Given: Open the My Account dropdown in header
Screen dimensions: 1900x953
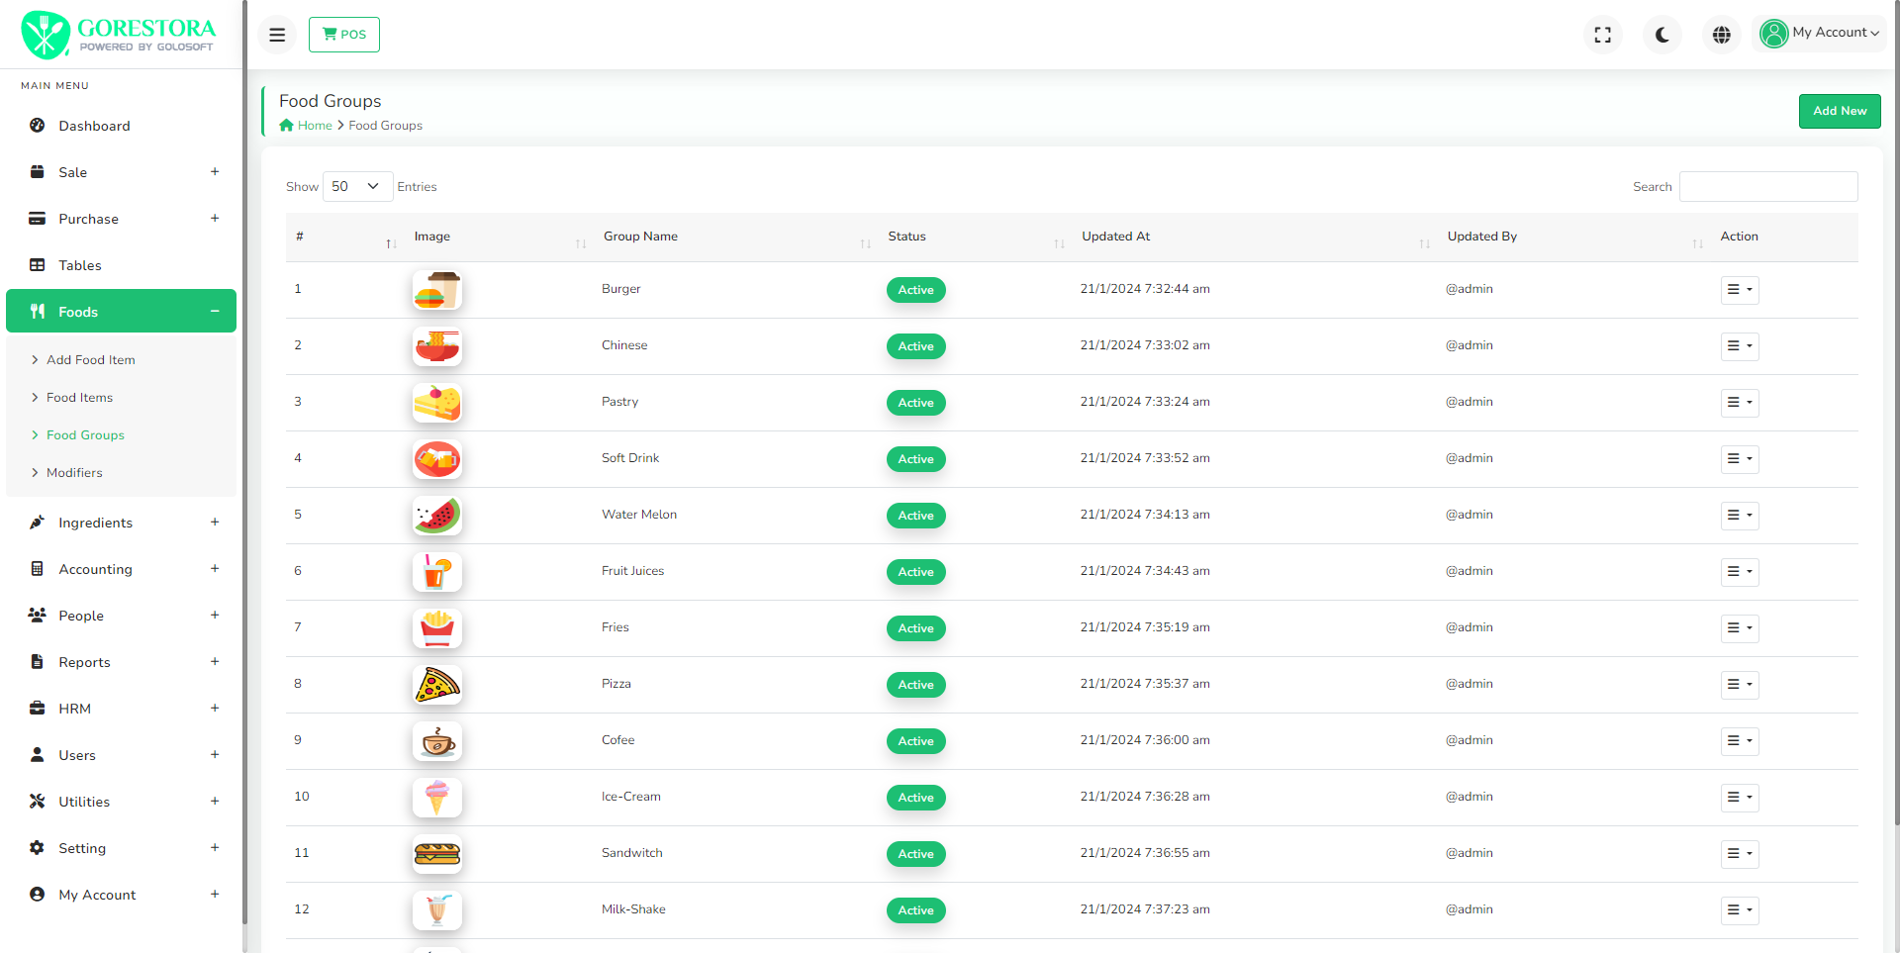Looking at the screenshot, I should pos(1820,34).
